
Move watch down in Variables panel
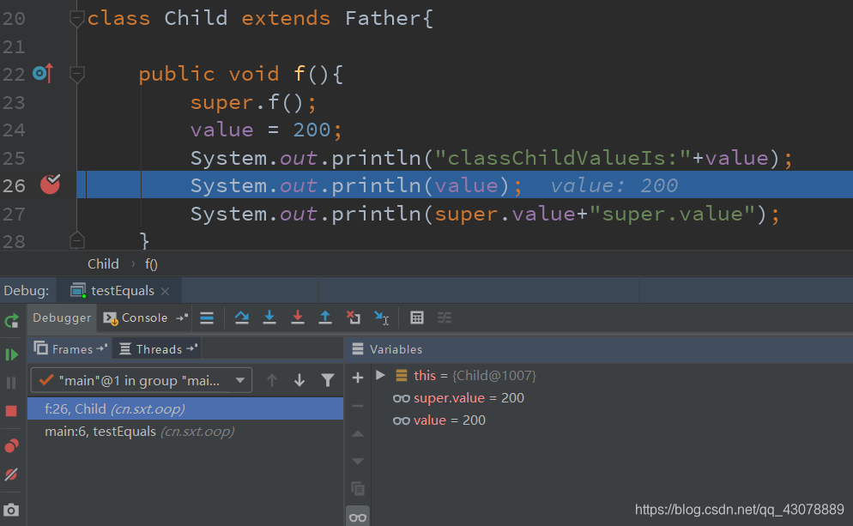(x=357, y=462)
